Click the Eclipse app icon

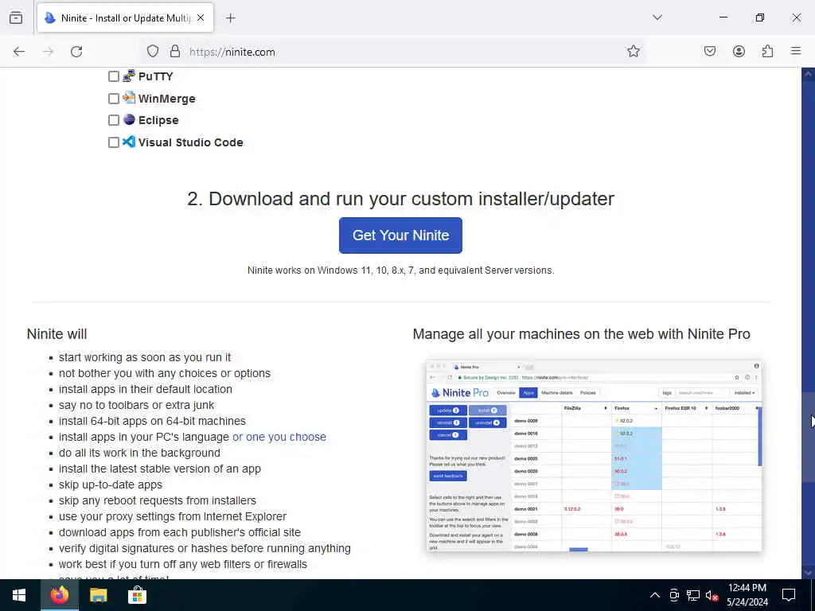tap(129, 119)
